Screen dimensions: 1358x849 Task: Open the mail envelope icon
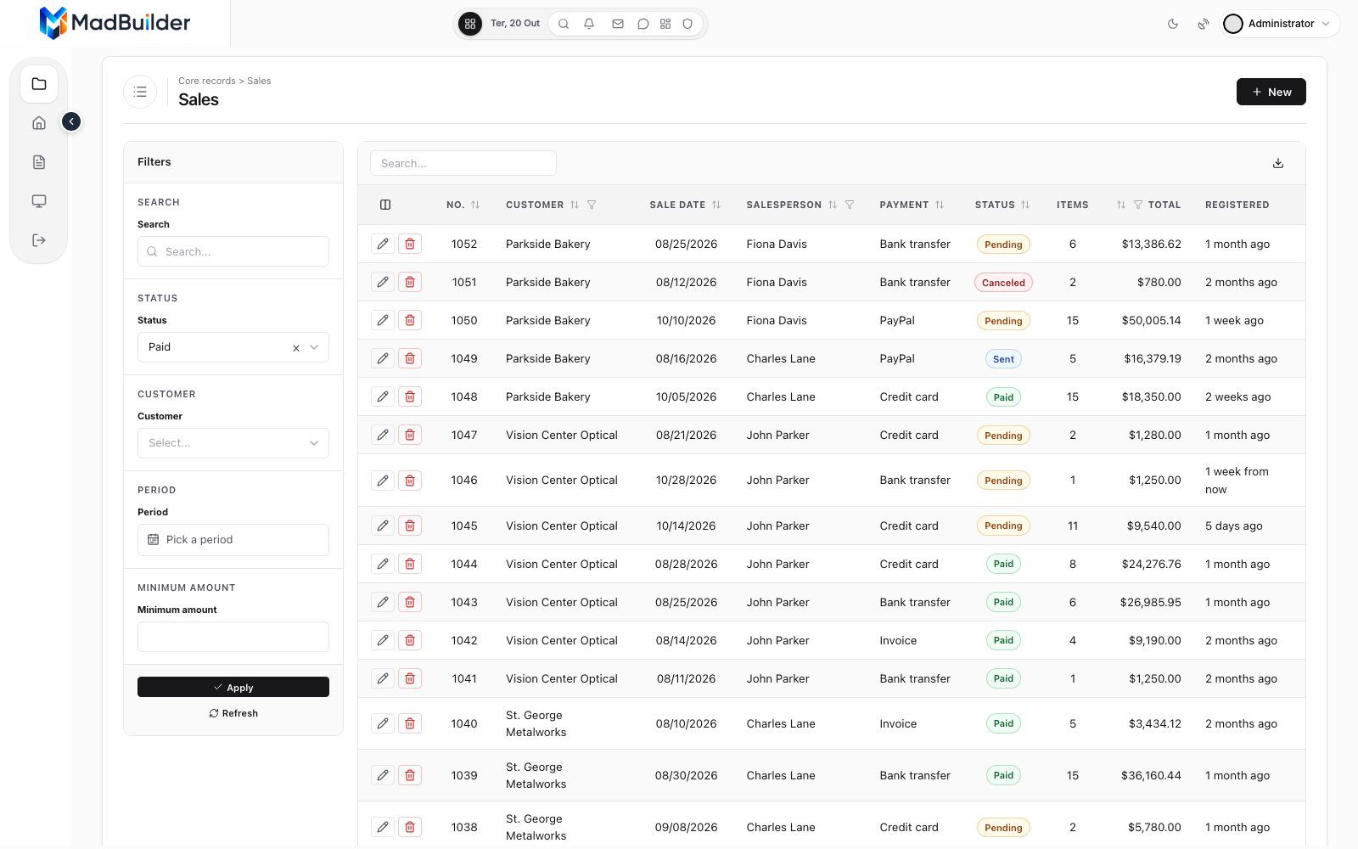(x=618, y=24)
